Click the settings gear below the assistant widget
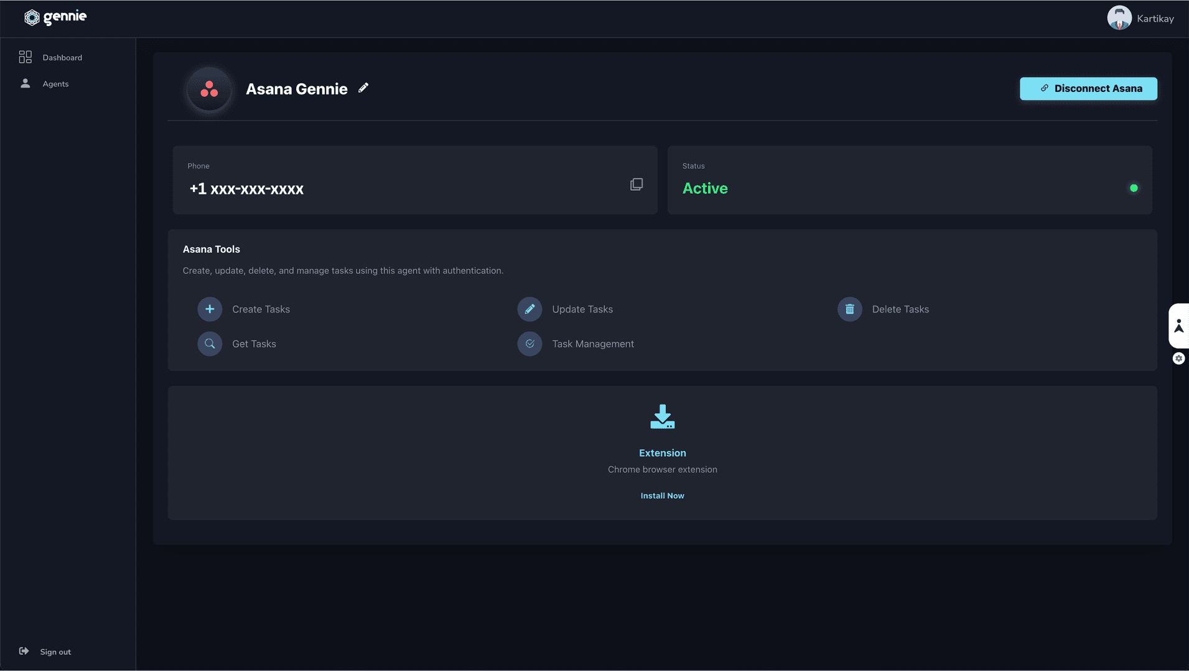This screenshot has height=671, width=1189. [x=1178, y=358]
